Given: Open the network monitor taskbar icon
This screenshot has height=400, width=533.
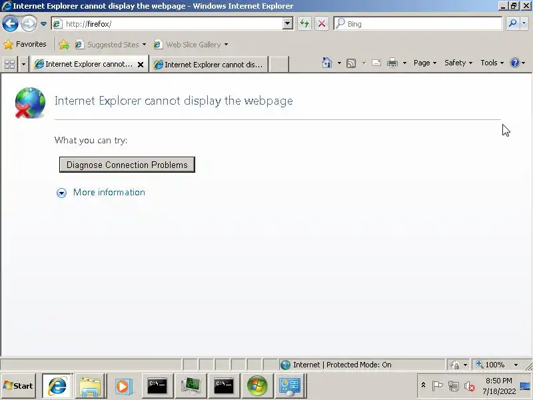Looking at the screenshot, I should [191, 386].
